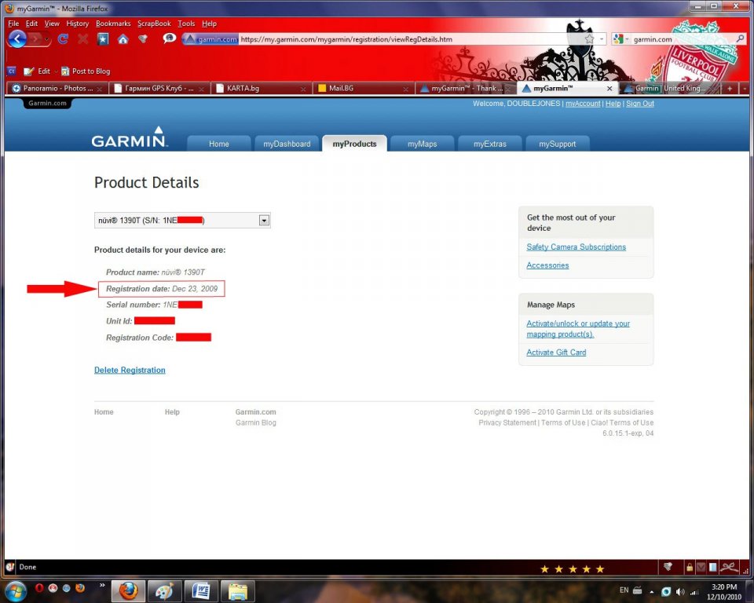Image resolution: width=754 pixels, height=603 pixels.
Task: Open the File menu
Action: [x=13, y=24]
